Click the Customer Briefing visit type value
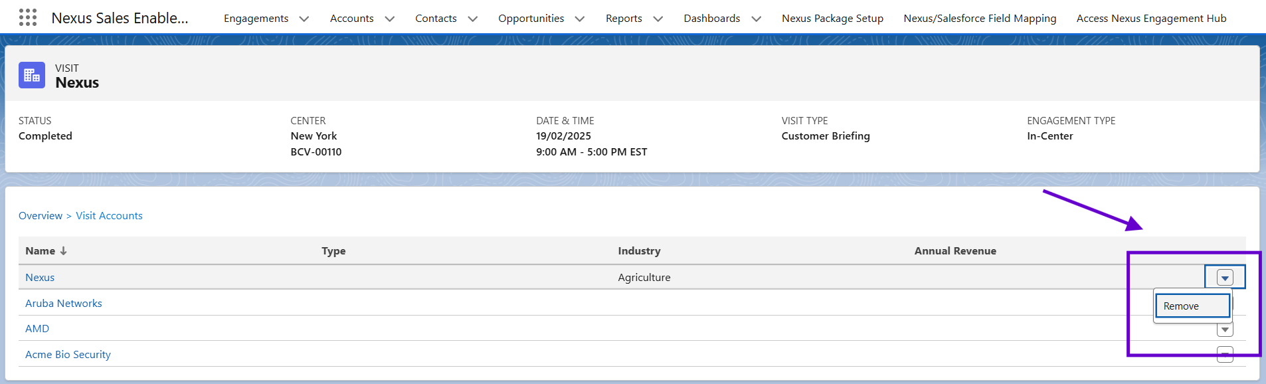The width and height of the screenshot is (1266, 384). [x=826, y=136]
